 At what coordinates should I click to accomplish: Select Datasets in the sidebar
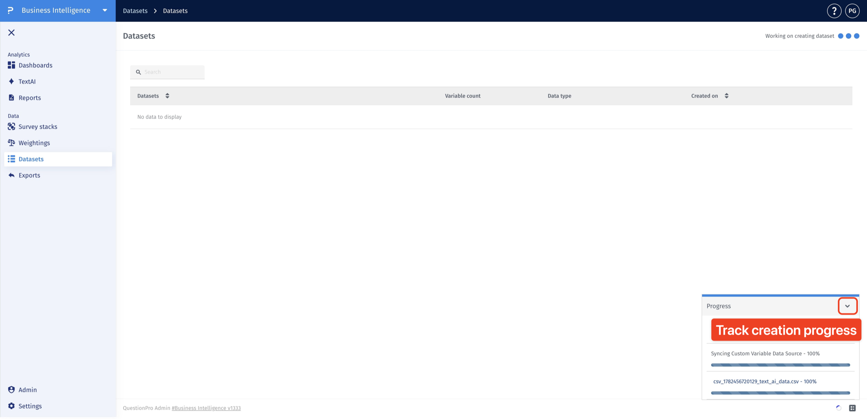58,159
